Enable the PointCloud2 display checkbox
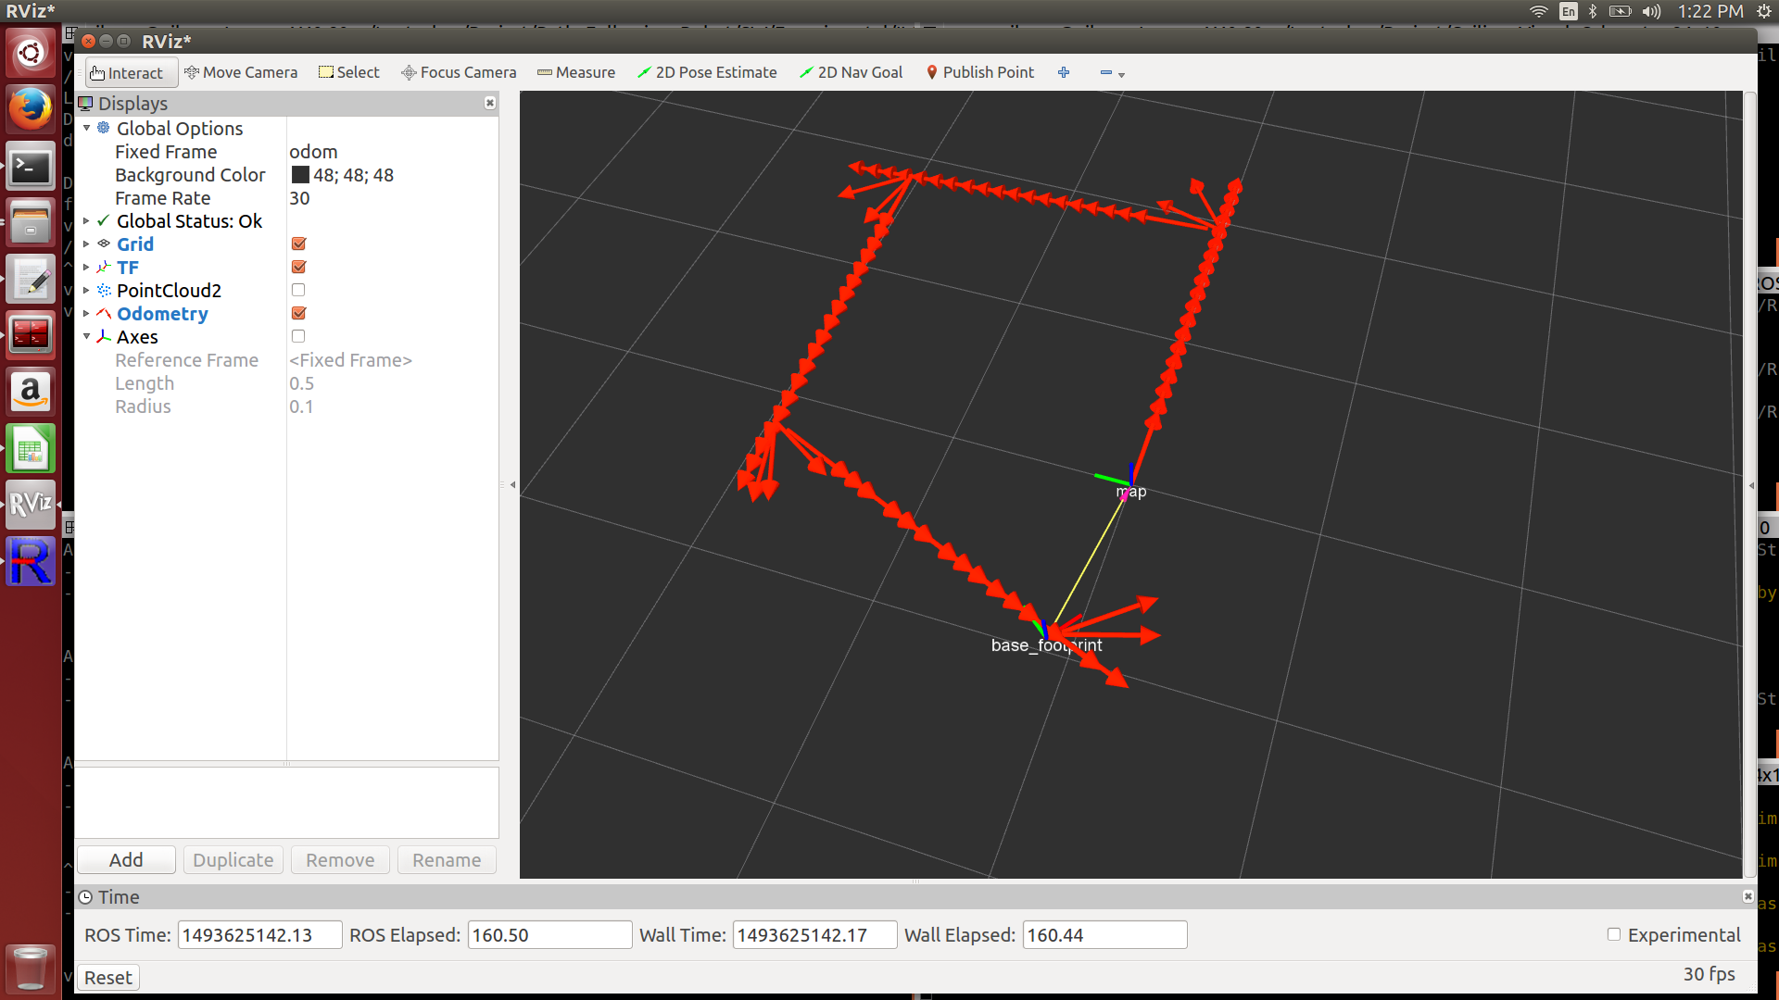 tap(298, 290)
